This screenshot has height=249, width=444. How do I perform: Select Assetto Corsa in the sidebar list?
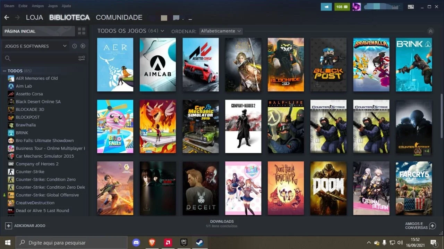tap(29, 94)
